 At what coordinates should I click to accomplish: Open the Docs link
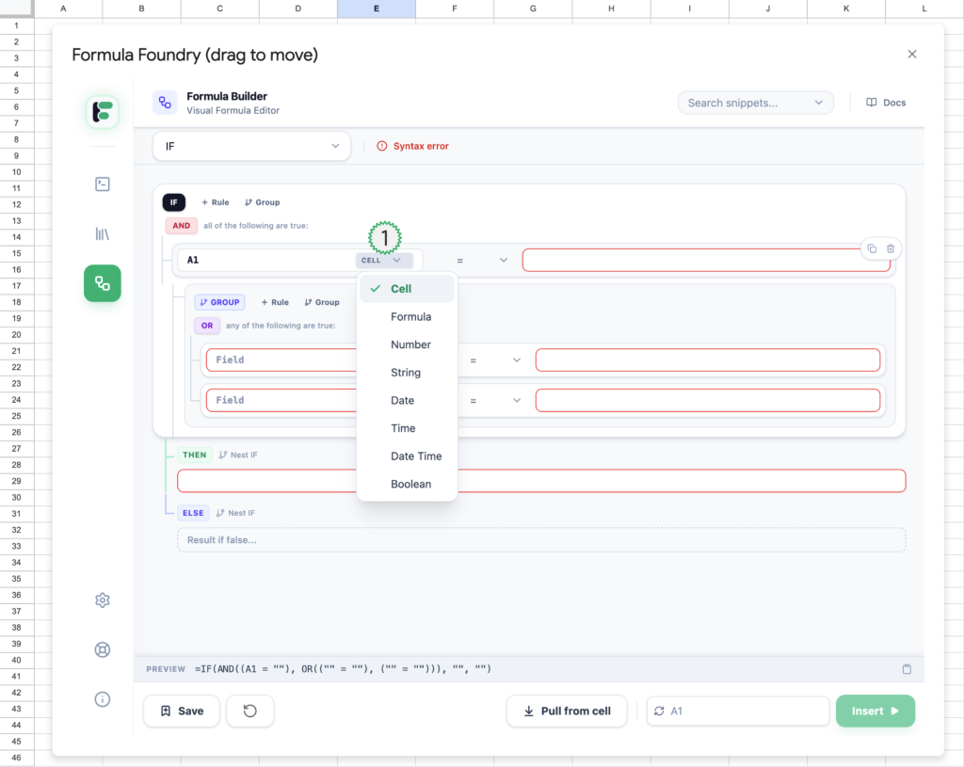pos(886,103)
